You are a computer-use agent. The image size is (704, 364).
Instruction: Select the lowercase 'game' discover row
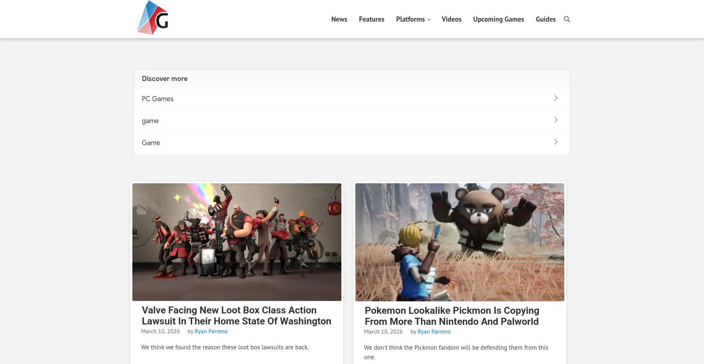(352, 121)
